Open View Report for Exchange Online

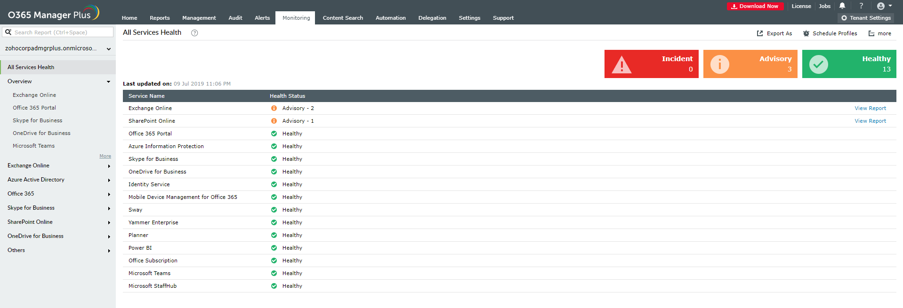pos(870,108)
